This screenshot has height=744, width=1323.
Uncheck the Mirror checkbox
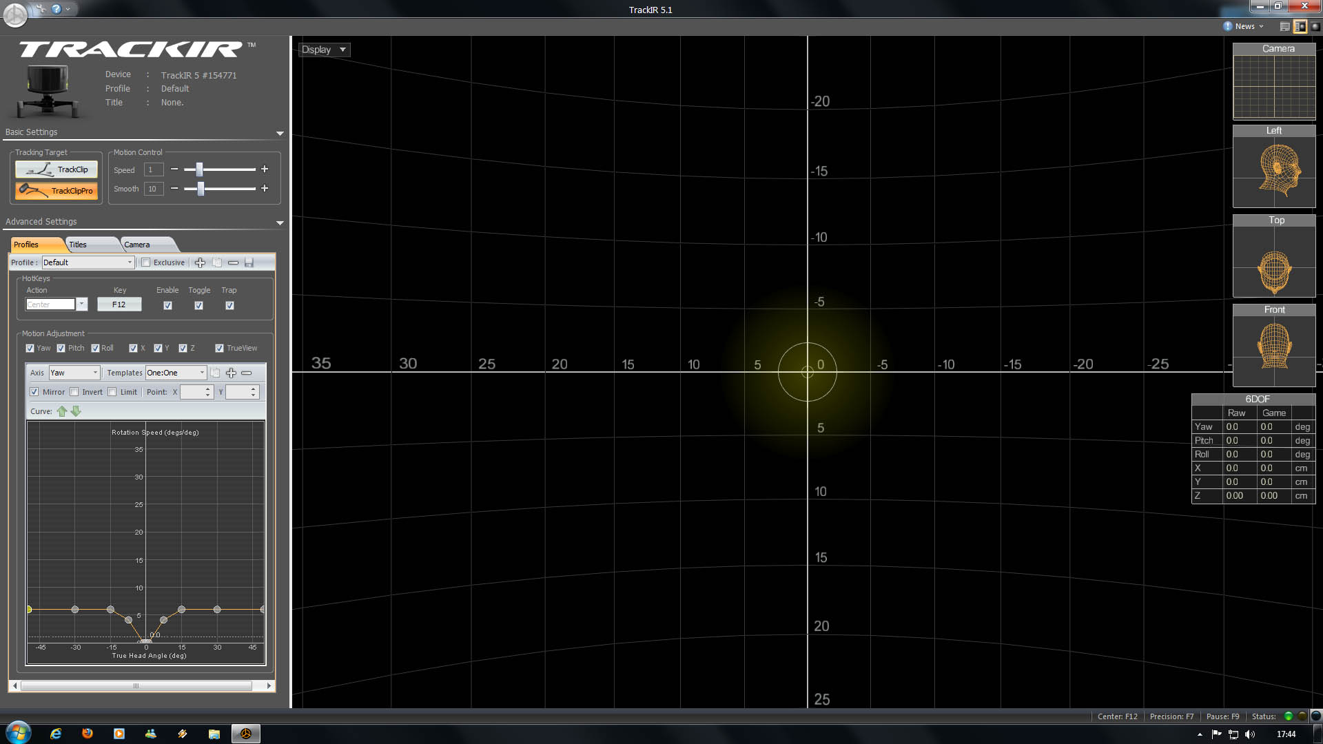click(x=34, y=392)
